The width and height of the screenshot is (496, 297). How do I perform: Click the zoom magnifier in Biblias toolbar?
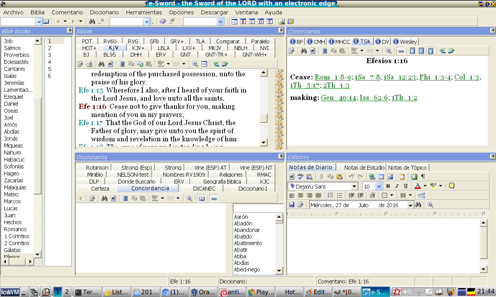click(x=195, y=64)
